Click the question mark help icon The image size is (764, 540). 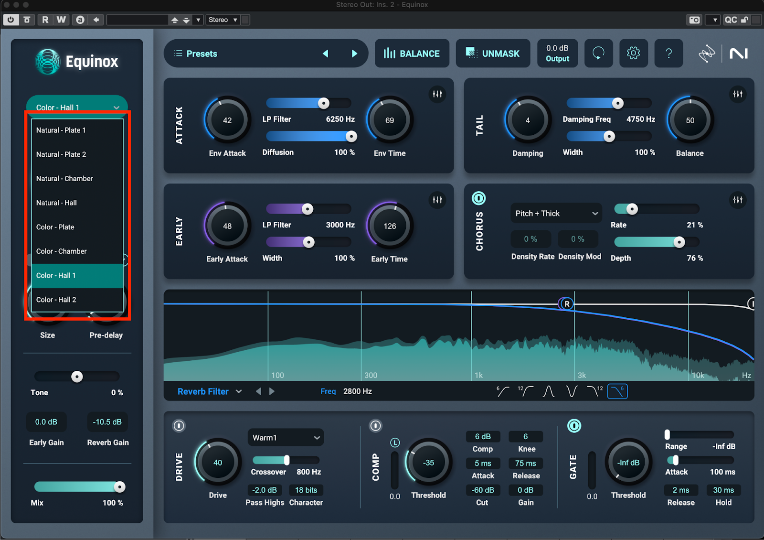(668, 53)
